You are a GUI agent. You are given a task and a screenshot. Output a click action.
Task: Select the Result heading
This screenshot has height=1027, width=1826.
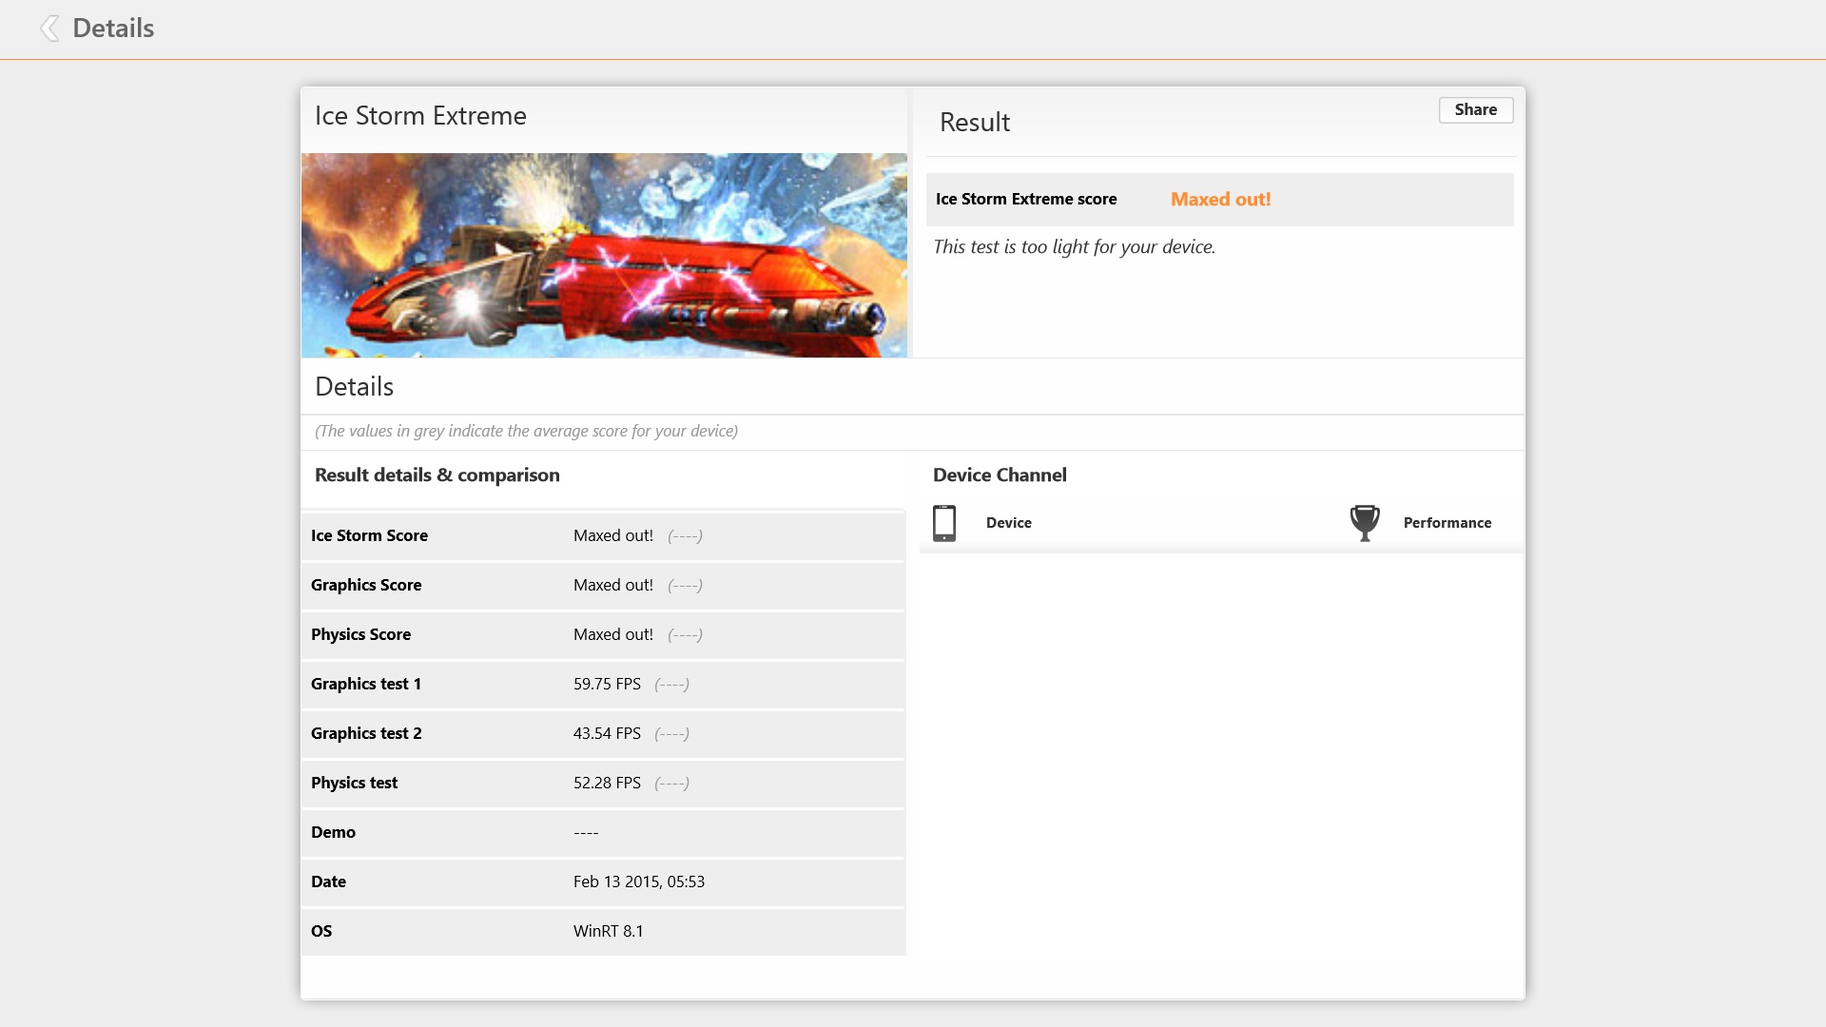(974, 123)
